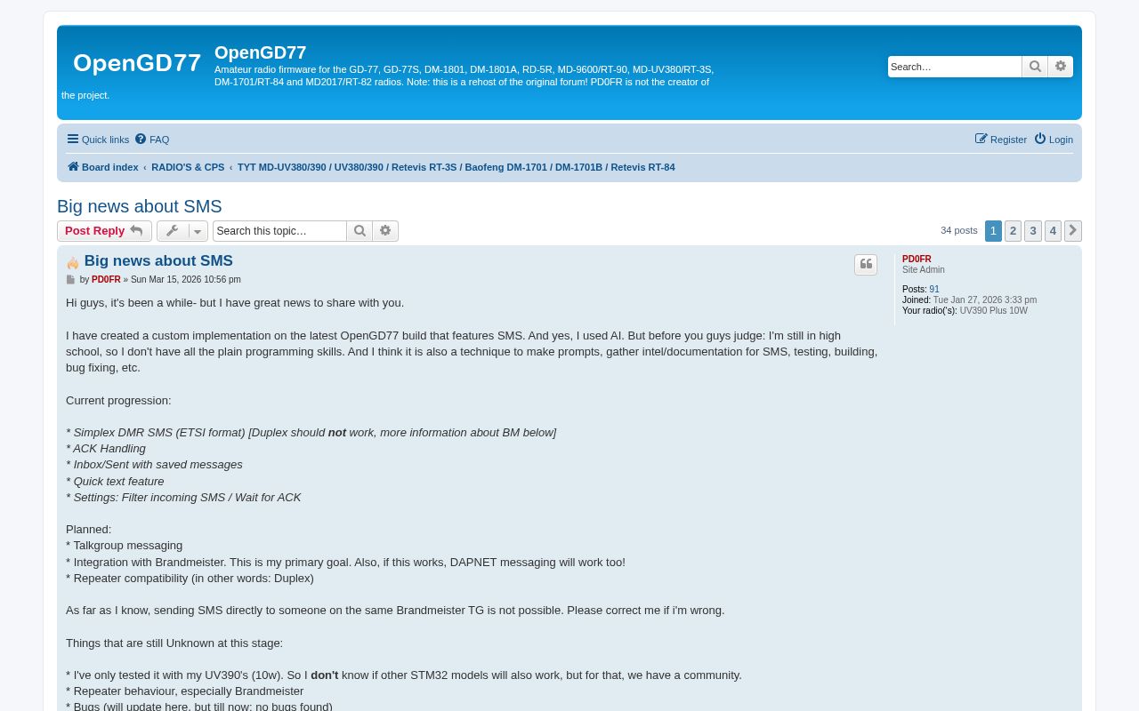Open author PD0FR link in byline
The width and height of the screenshot is (1139, 711).
click(x=106, y=279)
